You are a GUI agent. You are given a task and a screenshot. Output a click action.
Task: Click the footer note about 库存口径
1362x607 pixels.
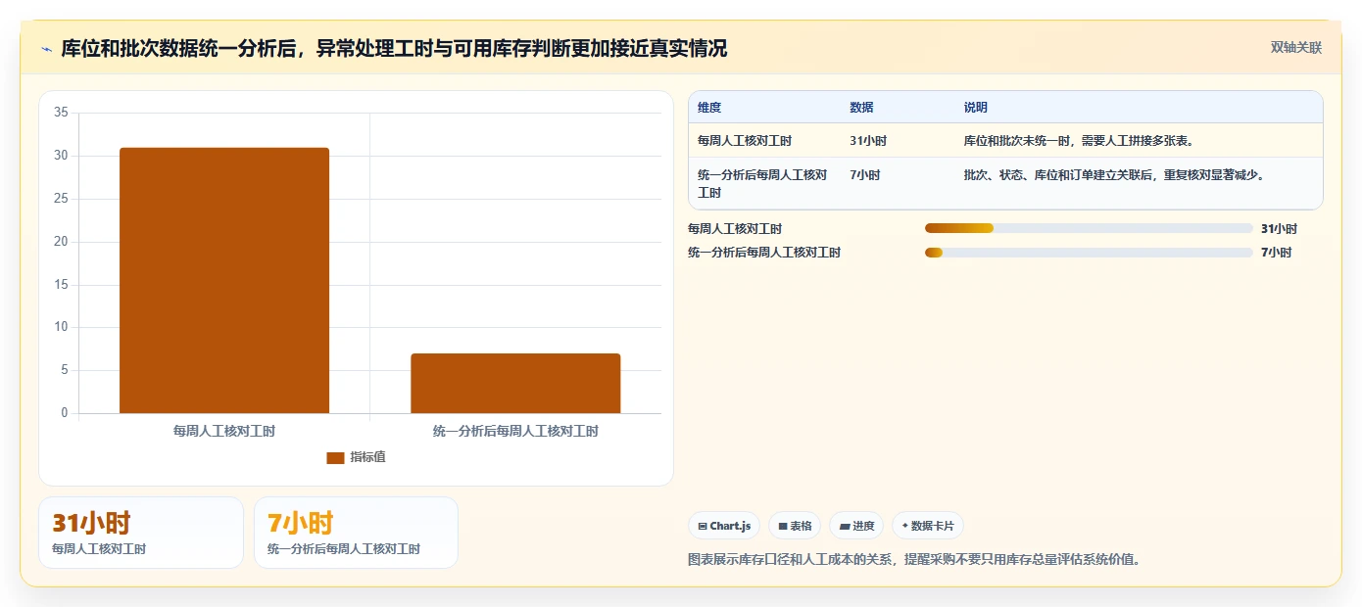tap(914, 560)
